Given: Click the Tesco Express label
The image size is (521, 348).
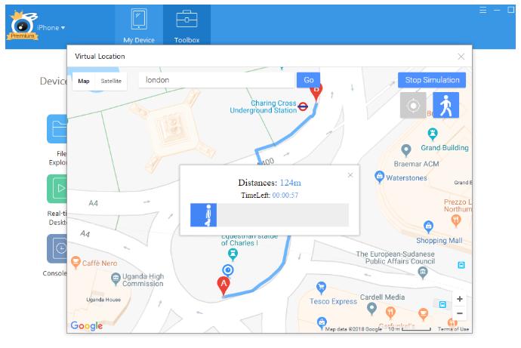Looking at the screenshot, I should pyautogui.click(x=333, y=301).
